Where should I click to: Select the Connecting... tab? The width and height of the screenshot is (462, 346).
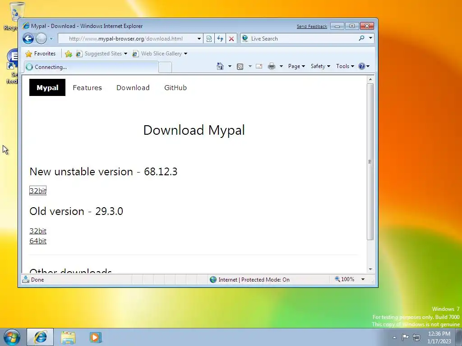pyautogui.click(x=91, y=67)
